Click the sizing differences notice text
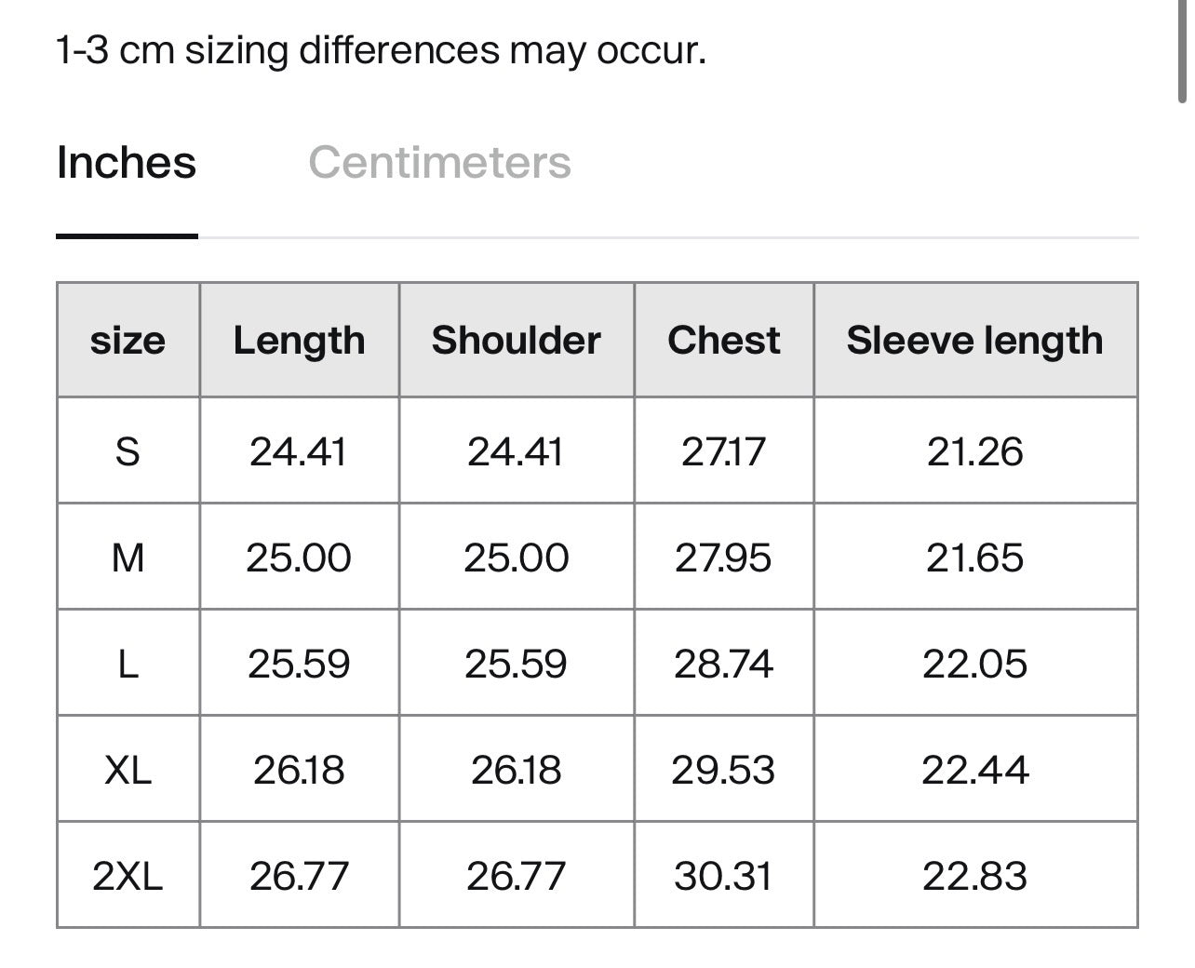 pos(382,49)
